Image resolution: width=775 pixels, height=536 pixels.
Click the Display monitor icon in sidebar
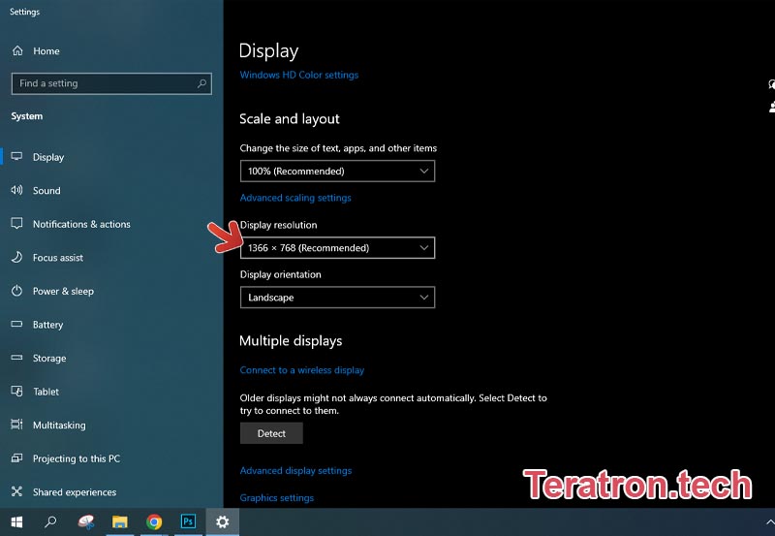point(16,157)
